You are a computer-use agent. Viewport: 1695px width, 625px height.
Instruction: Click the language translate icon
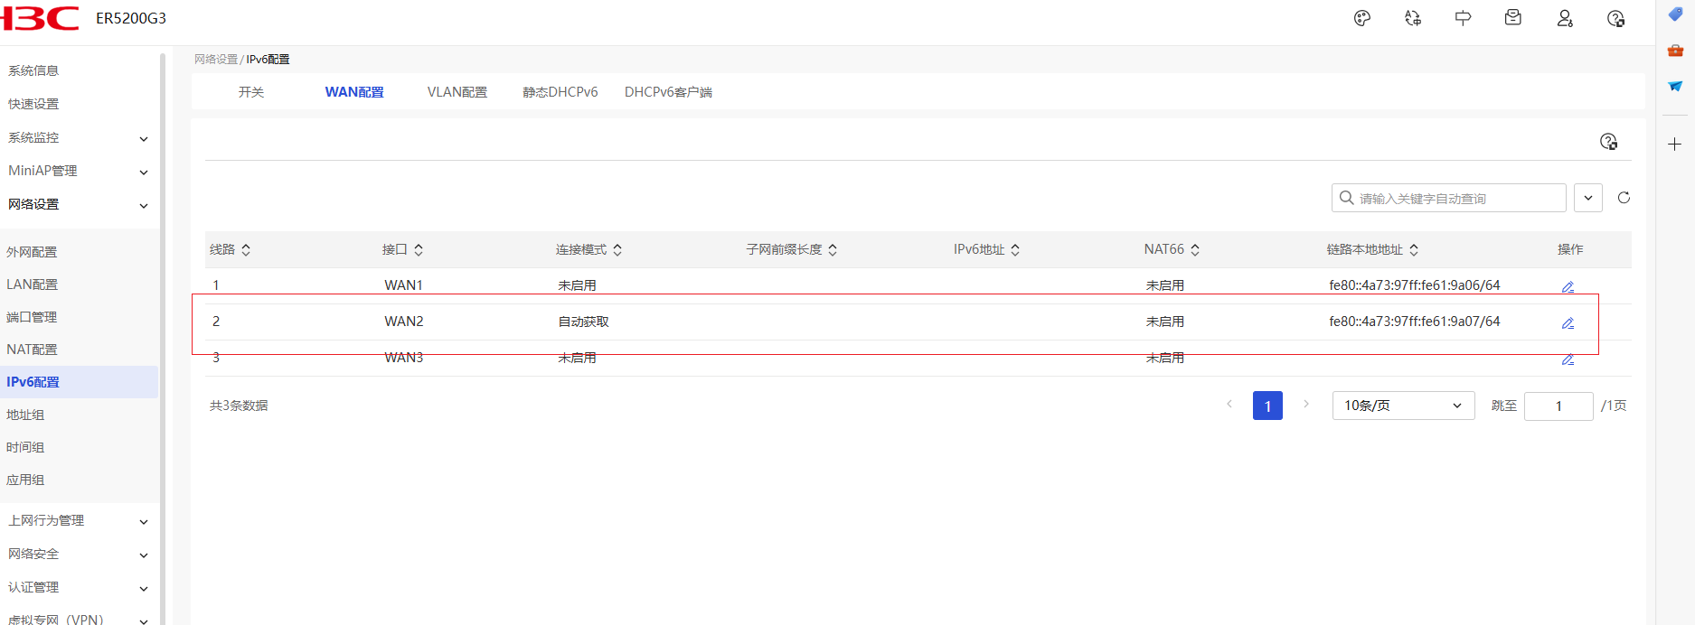1413,18
